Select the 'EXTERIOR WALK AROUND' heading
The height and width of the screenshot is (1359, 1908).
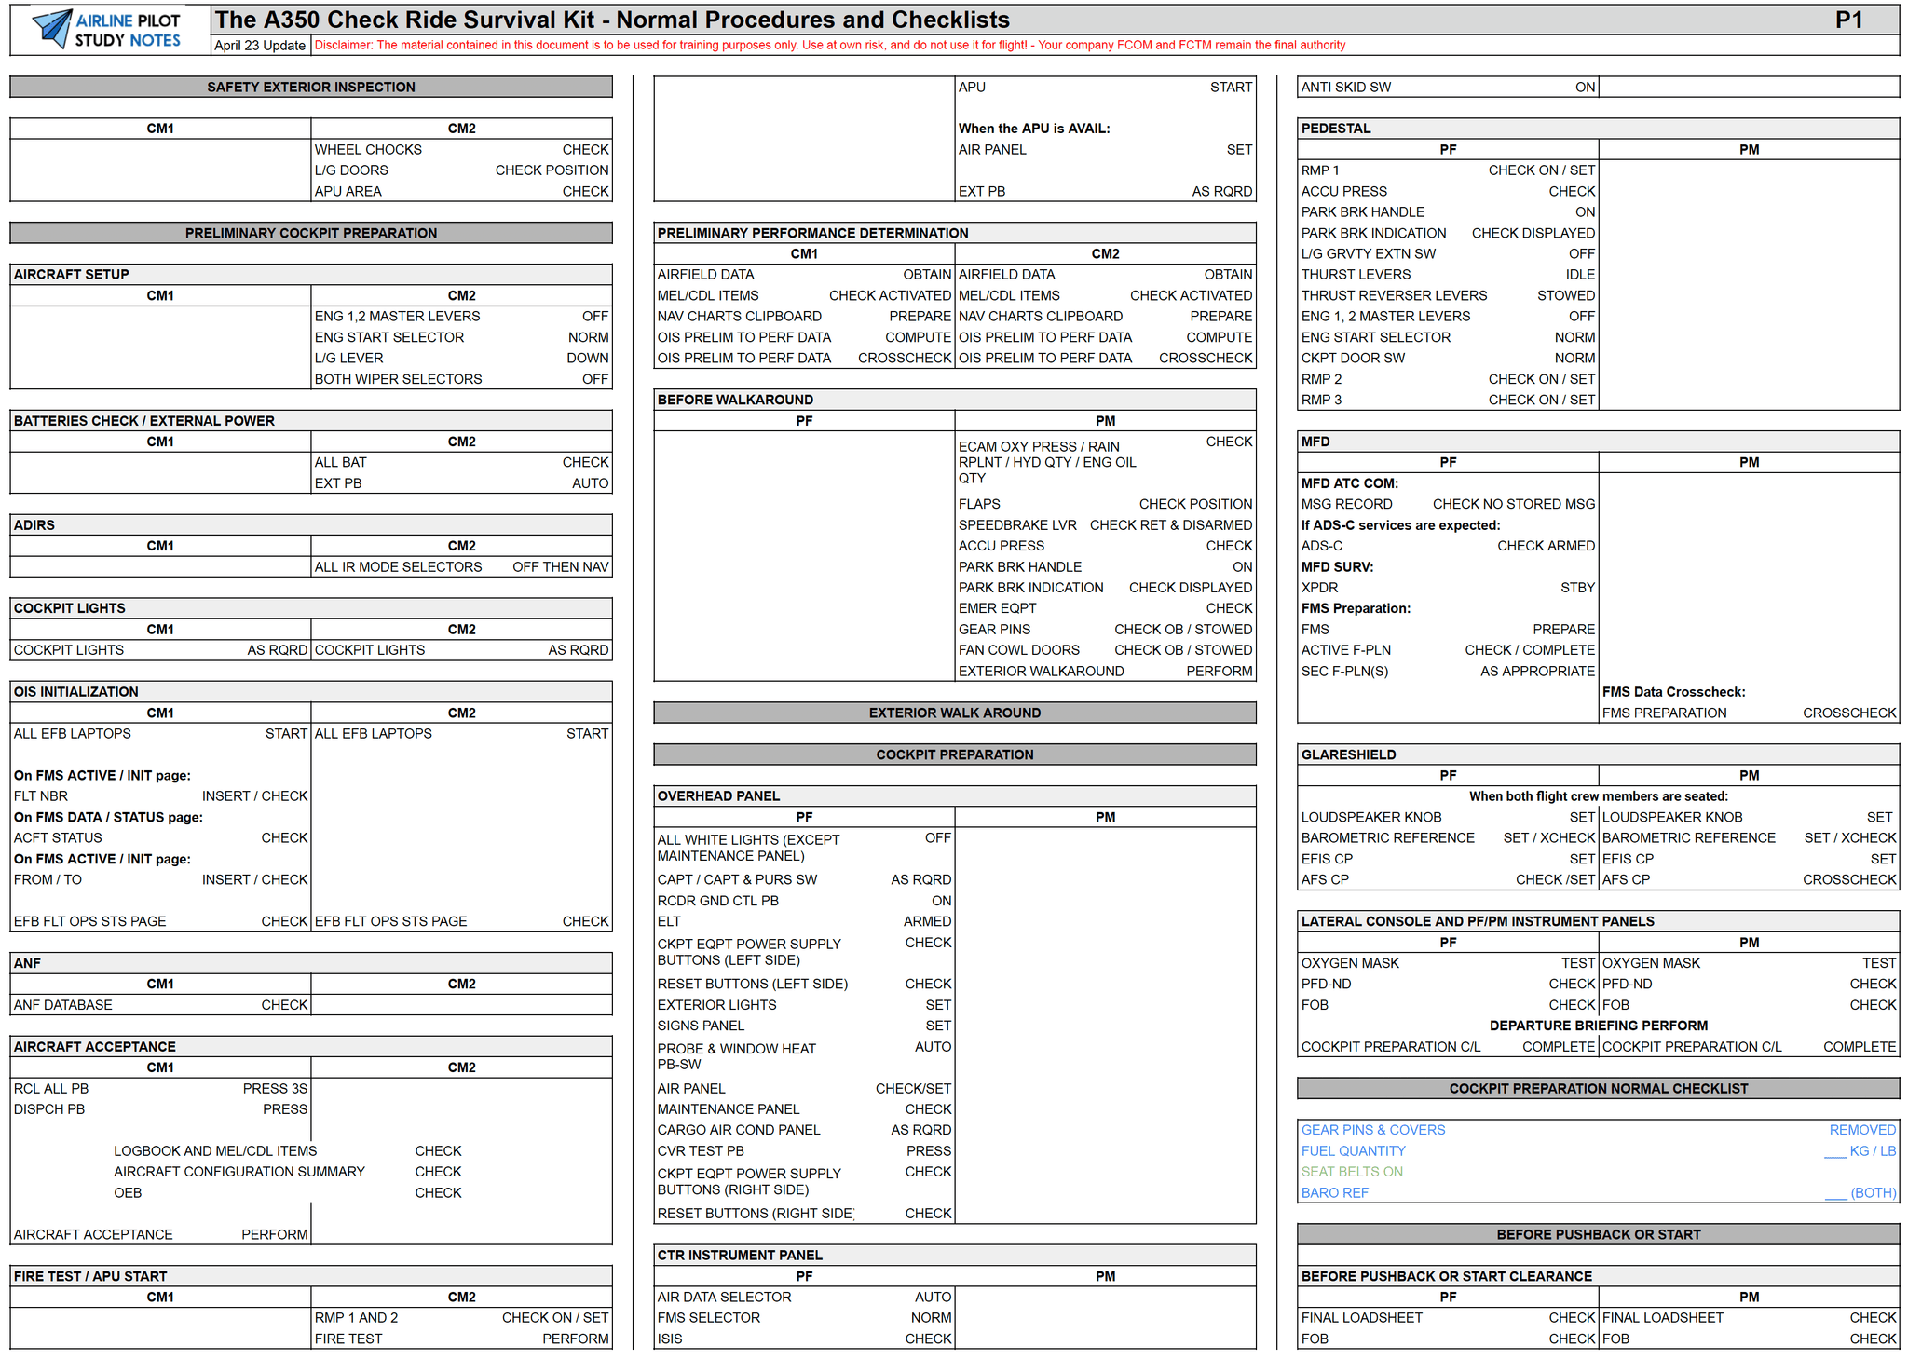[x=955, y=713]
